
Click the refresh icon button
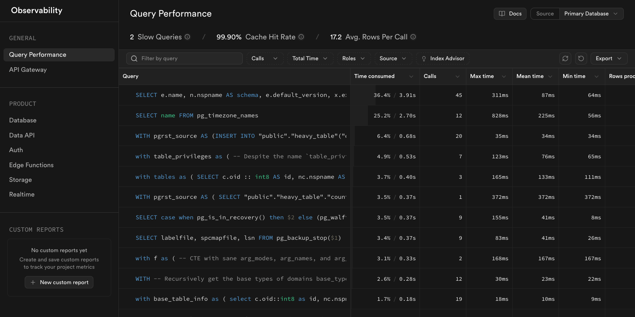pyautogui.click(x=565, y=58)
